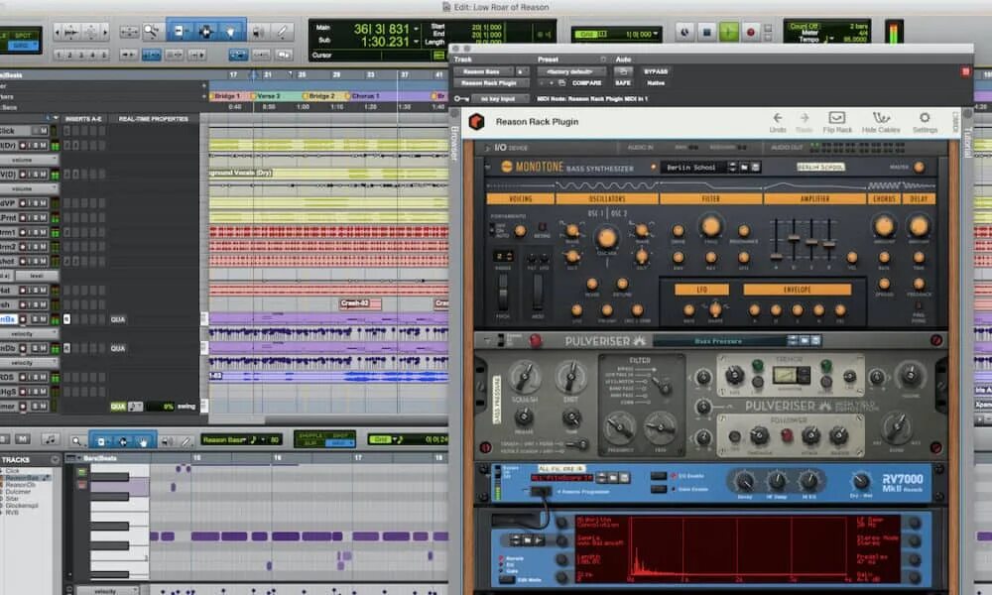Click the Record transport button
992x595 pixels.
(x=751, y=32)
